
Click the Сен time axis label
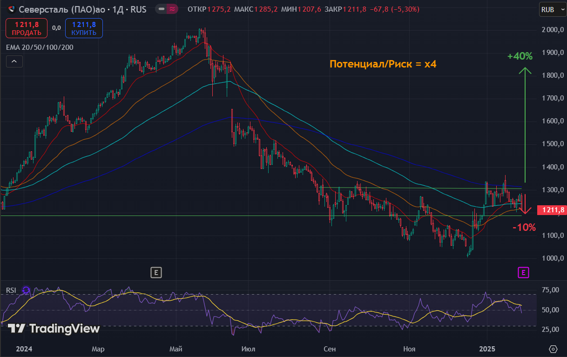point(330,349)
